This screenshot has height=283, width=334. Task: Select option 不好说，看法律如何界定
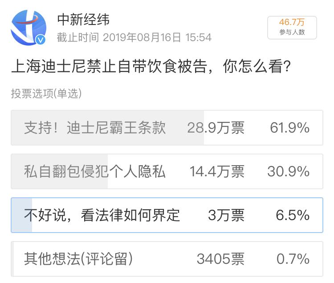[x=102, y=215]
